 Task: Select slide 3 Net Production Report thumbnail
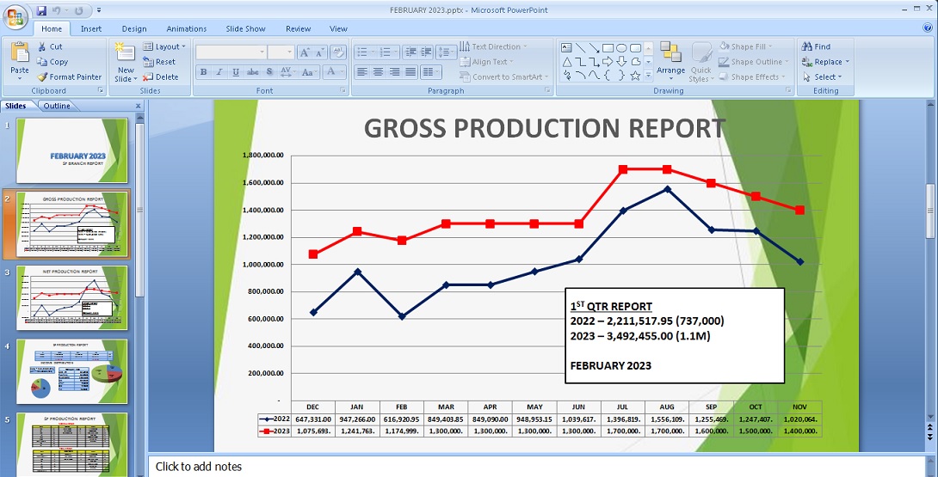(71, 297)
